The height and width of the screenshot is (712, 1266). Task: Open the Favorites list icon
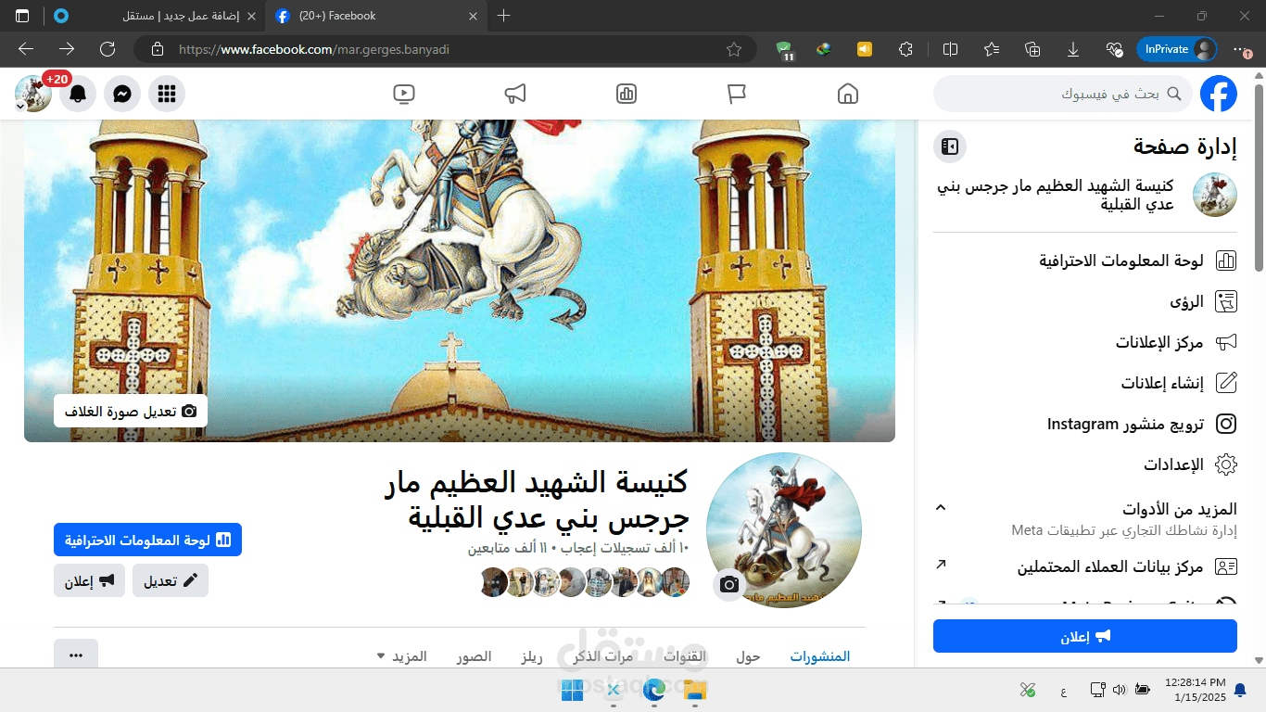coord(992,49)
